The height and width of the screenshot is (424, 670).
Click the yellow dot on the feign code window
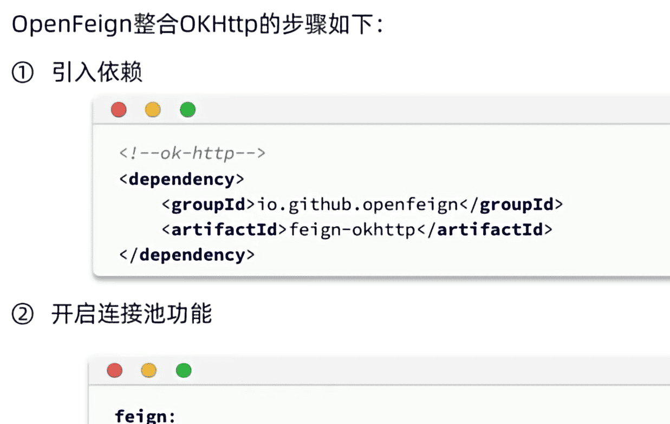point(148,371)
